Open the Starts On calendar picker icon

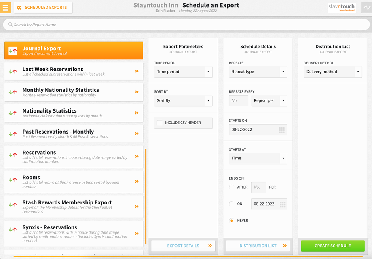(x=281, y=130)
